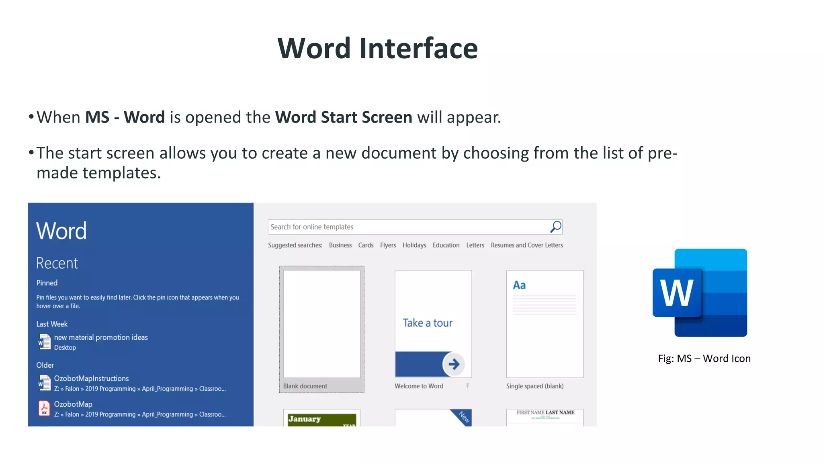823x463 pixels.
Task: Select the FIRST NAME LAST NAME resume template
Action: click(545, 418)
